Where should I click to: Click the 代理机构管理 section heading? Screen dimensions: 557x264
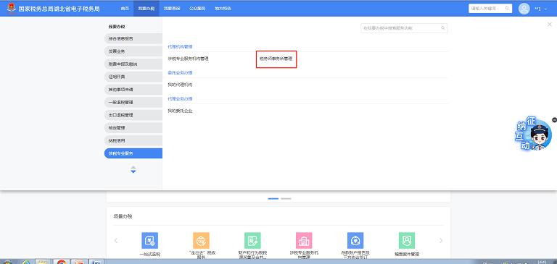[x=180, y=47]
